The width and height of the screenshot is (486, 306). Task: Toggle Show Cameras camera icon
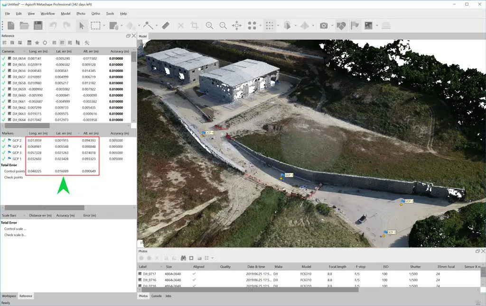(324, 26)
